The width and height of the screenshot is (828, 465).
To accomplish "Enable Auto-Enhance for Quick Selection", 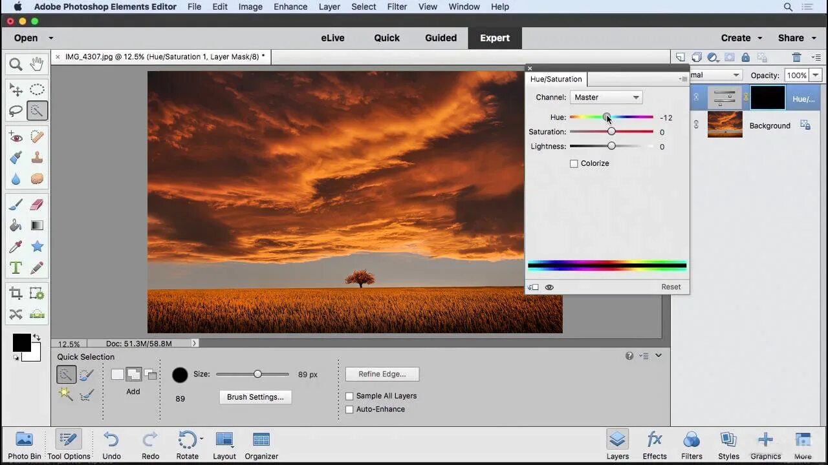I will tap(350, 409).
